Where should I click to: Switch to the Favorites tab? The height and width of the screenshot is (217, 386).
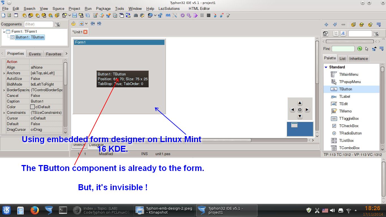tap(53, 54)
